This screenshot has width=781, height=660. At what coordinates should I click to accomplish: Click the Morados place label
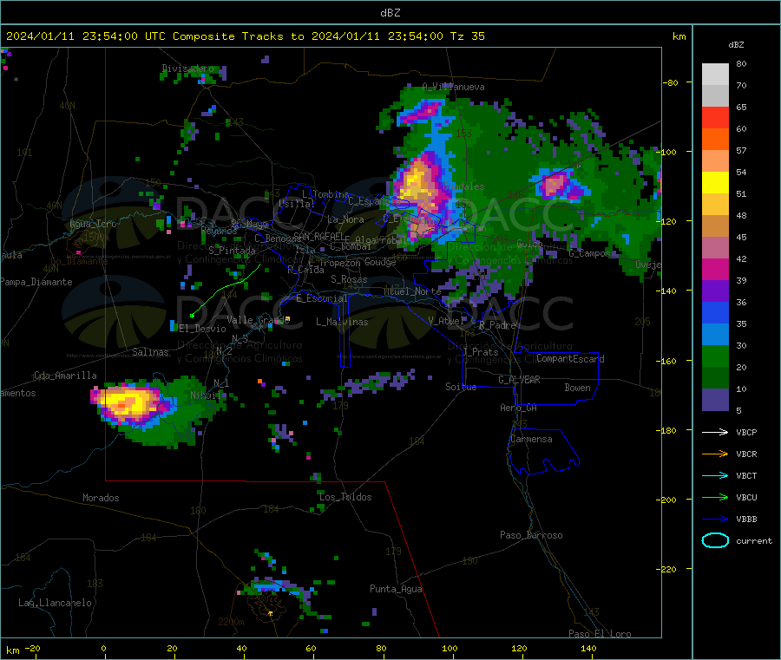101,498
